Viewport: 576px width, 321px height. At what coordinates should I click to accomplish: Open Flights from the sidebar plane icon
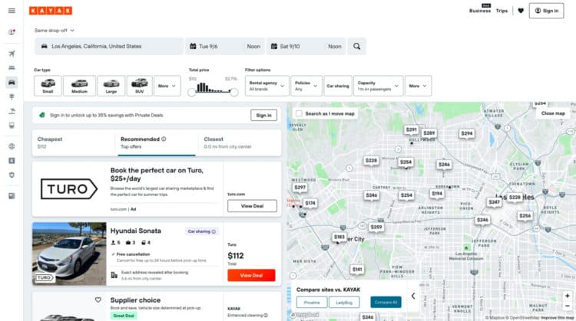point(12,54)
